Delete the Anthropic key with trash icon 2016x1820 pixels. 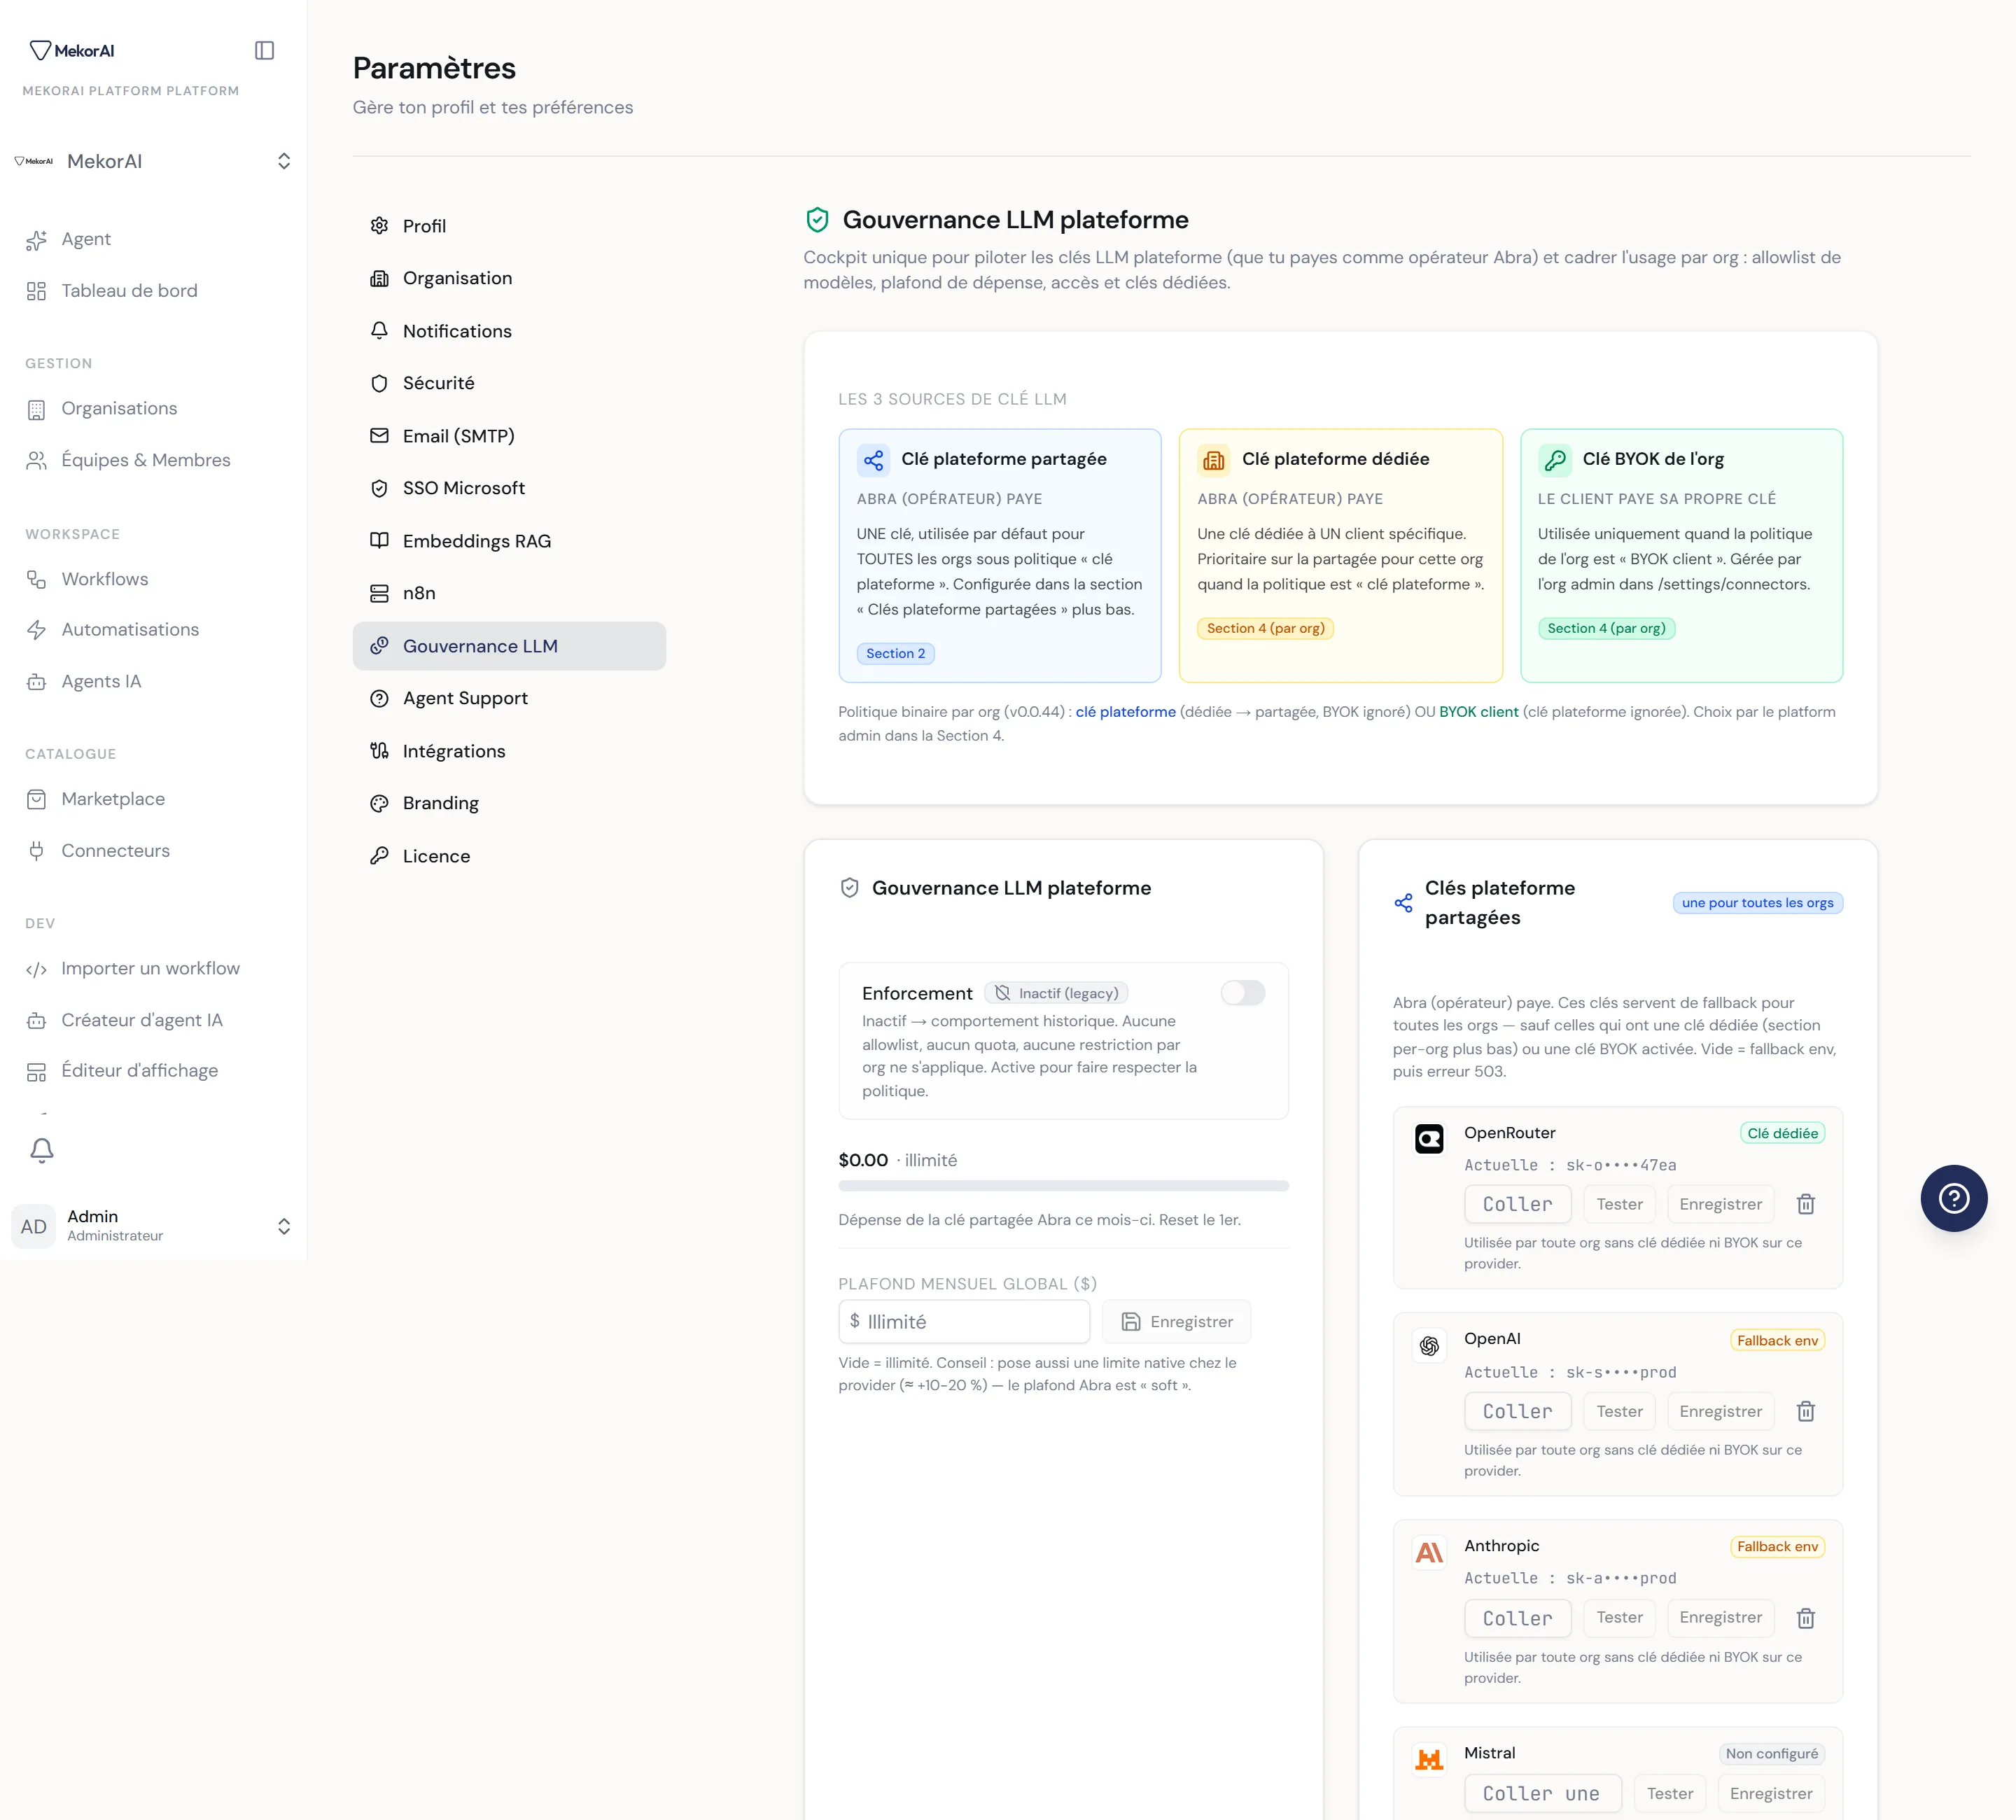tap(1805, 1618)
